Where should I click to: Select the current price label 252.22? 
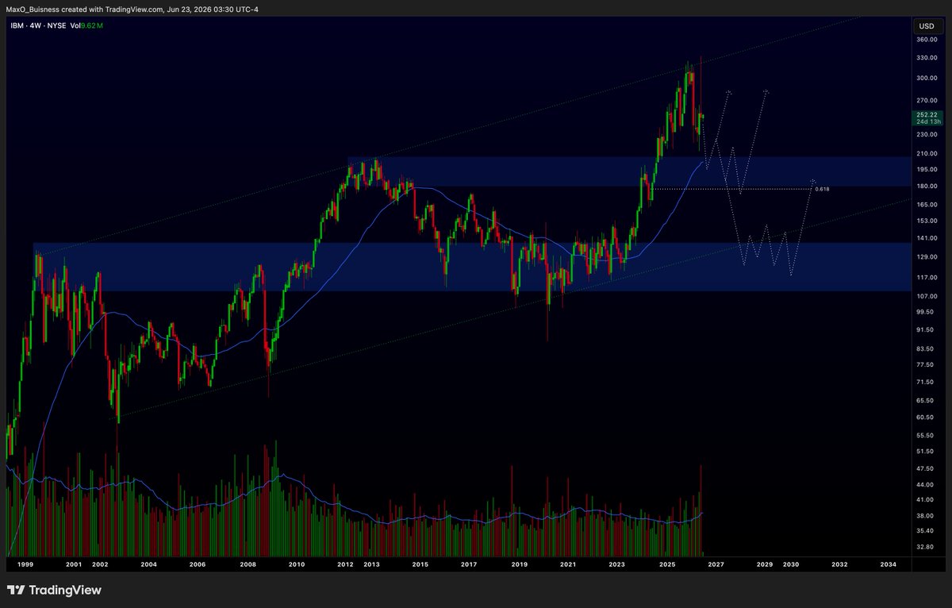927,115
